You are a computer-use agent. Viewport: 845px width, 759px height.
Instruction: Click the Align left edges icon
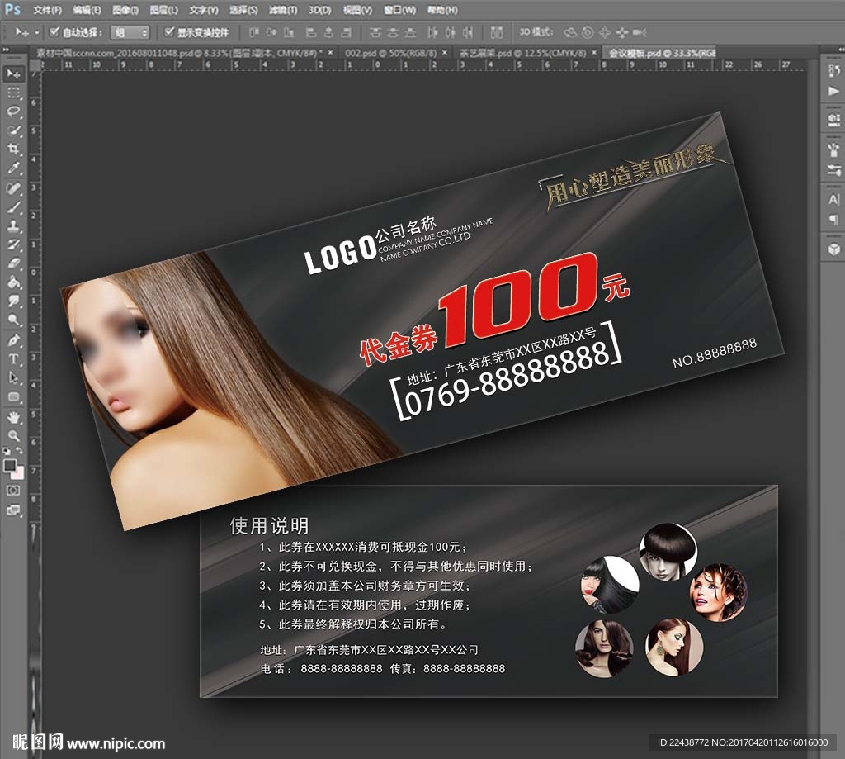tap(311, 32)
